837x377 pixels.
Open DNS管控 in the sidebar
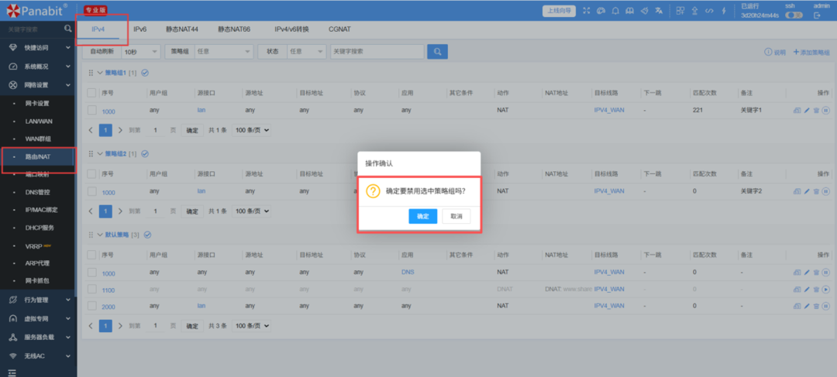coord(39,192)
